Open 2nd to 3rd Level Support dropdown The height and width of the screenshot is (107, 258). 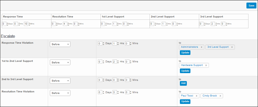60,81
